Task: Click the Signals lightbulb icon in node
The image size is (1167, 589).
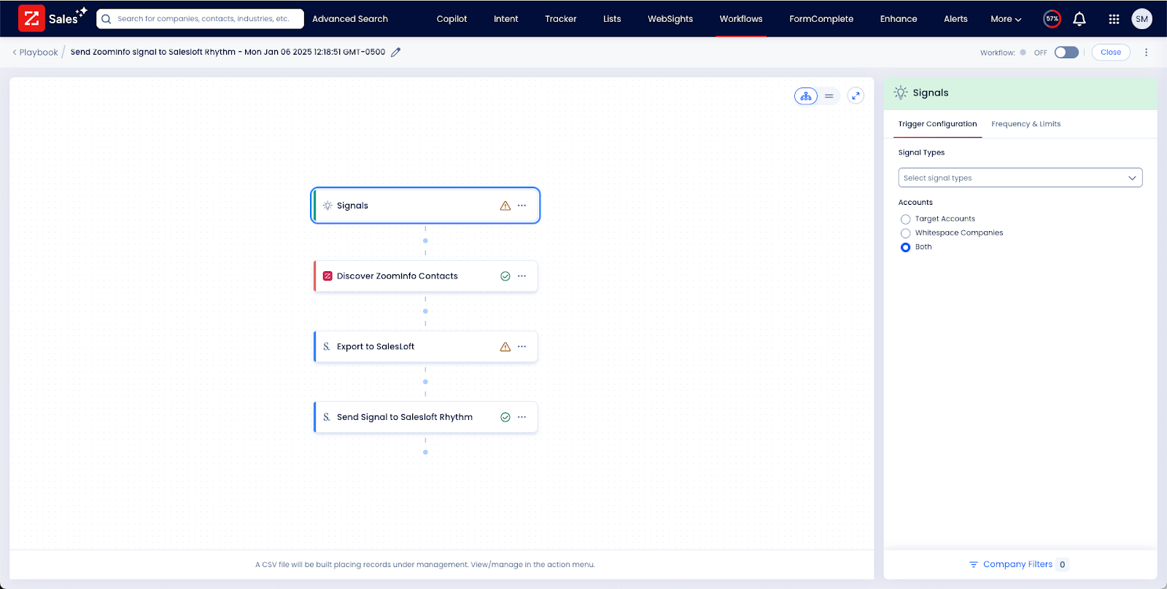Action: coord(327,206)
